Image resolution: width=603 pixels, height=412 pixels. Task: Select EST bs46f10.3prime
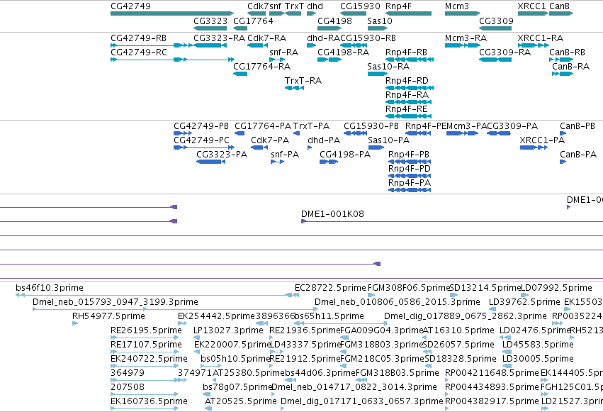[x=49, y=288]
